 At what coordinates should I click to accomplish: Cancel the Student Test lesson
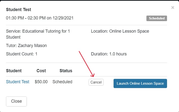tap(96, 82)
